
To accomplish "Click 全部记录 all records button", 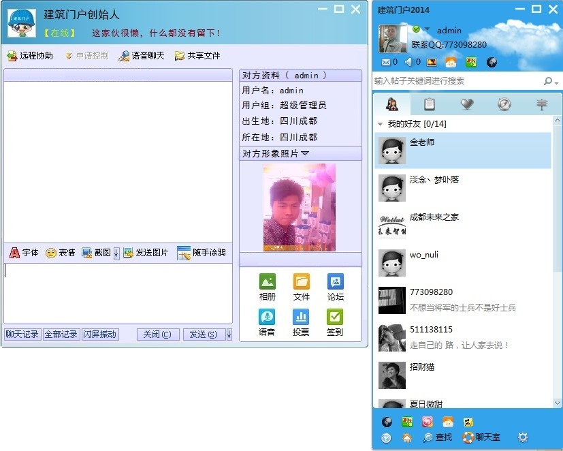I will (61, 335).
